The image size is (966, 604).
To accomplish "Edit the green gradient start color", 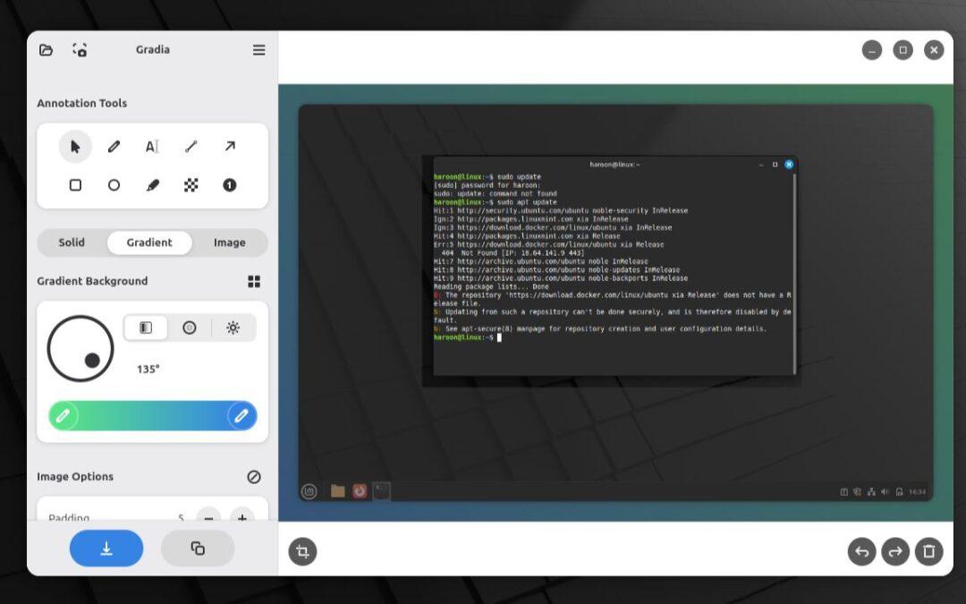I will click(x=63, y=415).
